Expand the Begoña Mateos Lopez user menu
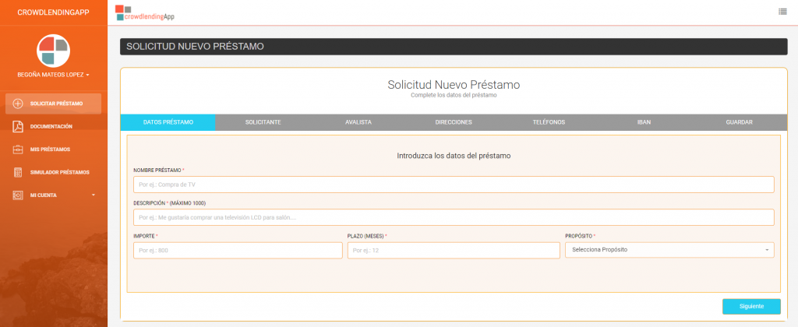The image size is (798, 327). (54, 75)
